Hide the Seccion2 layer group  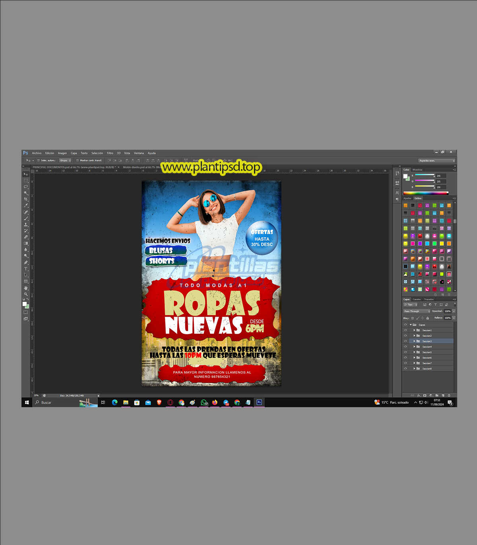tap(405, 336)
